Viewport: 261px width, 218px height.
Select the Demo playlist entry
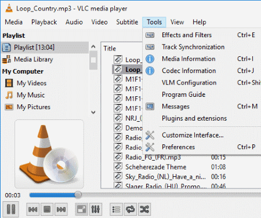tap(134, 128)
